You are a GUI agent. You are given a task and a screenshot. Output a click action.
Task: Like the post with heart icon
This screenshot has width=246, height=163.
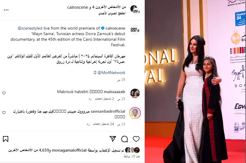tap(136, 139)
